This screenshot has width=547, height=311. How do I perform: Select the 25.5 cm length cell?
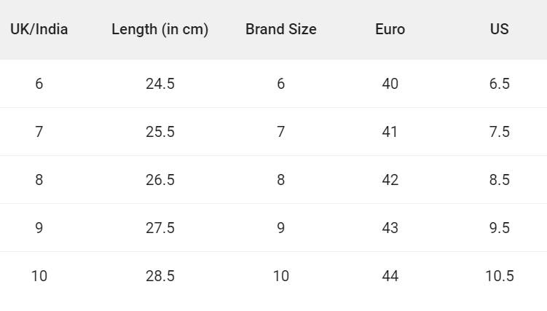click(x=160, y=132)
